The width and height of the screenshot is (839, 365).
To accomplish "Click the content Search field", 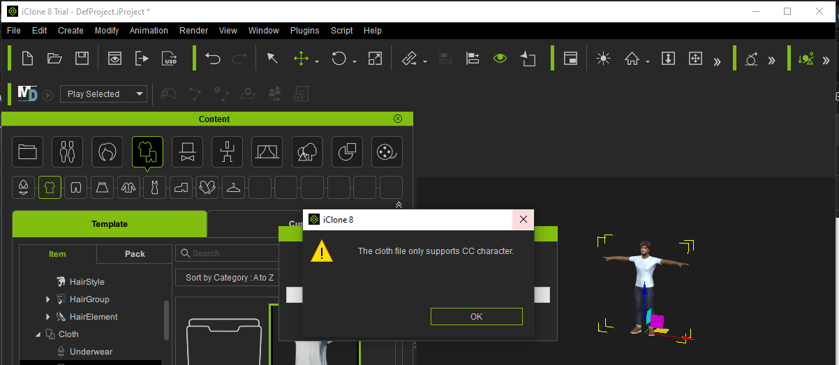I will pyautogui.click(x=230, y=253).
